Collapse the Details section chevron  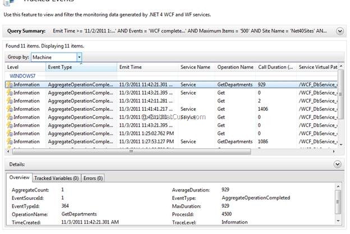(338, 164)
